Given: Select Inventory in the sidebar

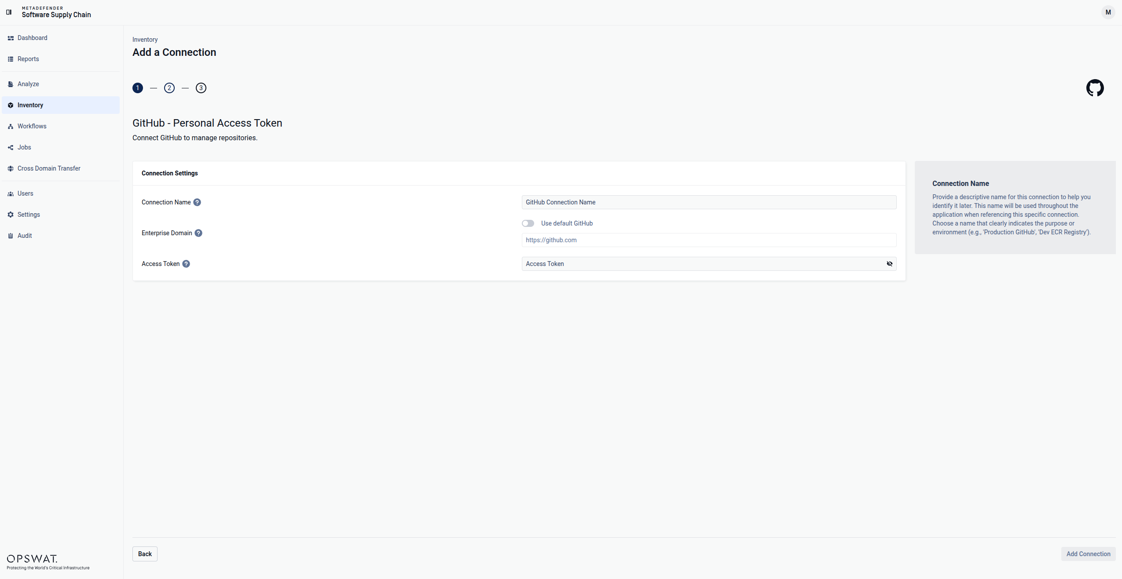Looking at the screenshot, I should pyautogui.click(x=61, y=105).
